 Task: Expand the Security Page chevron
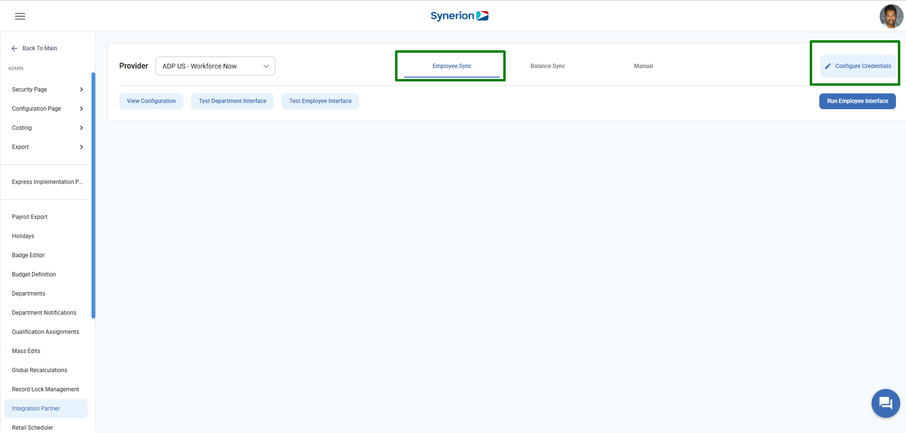(81, 90)
